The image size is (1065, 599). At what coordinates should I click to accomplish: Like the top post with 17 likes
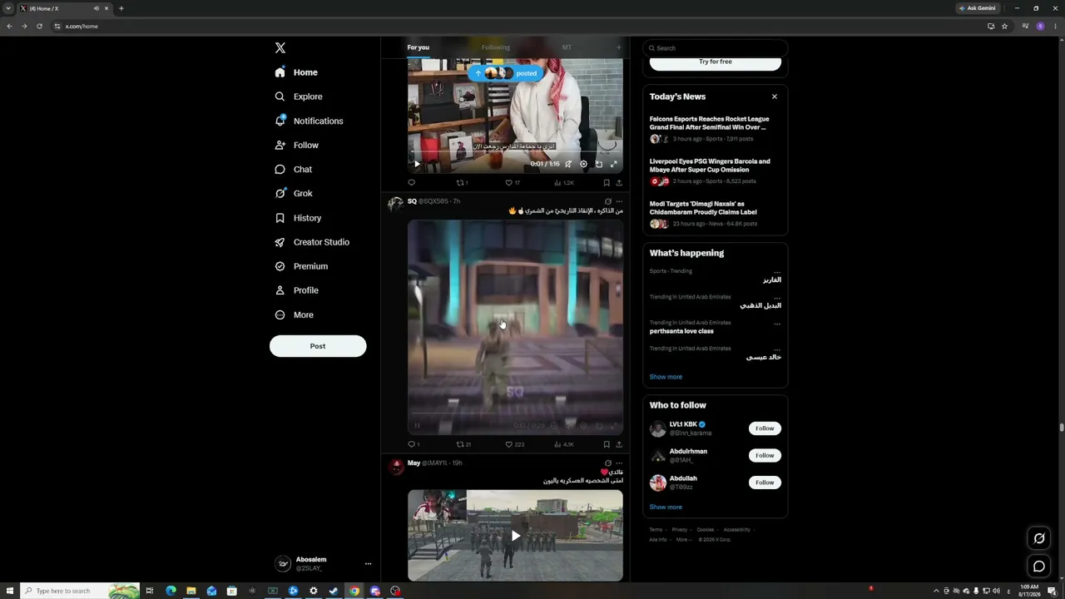tap(513, 183)
